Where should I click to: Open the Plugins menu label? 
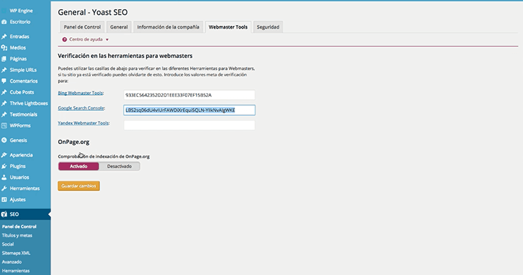[x=18, y=166]
